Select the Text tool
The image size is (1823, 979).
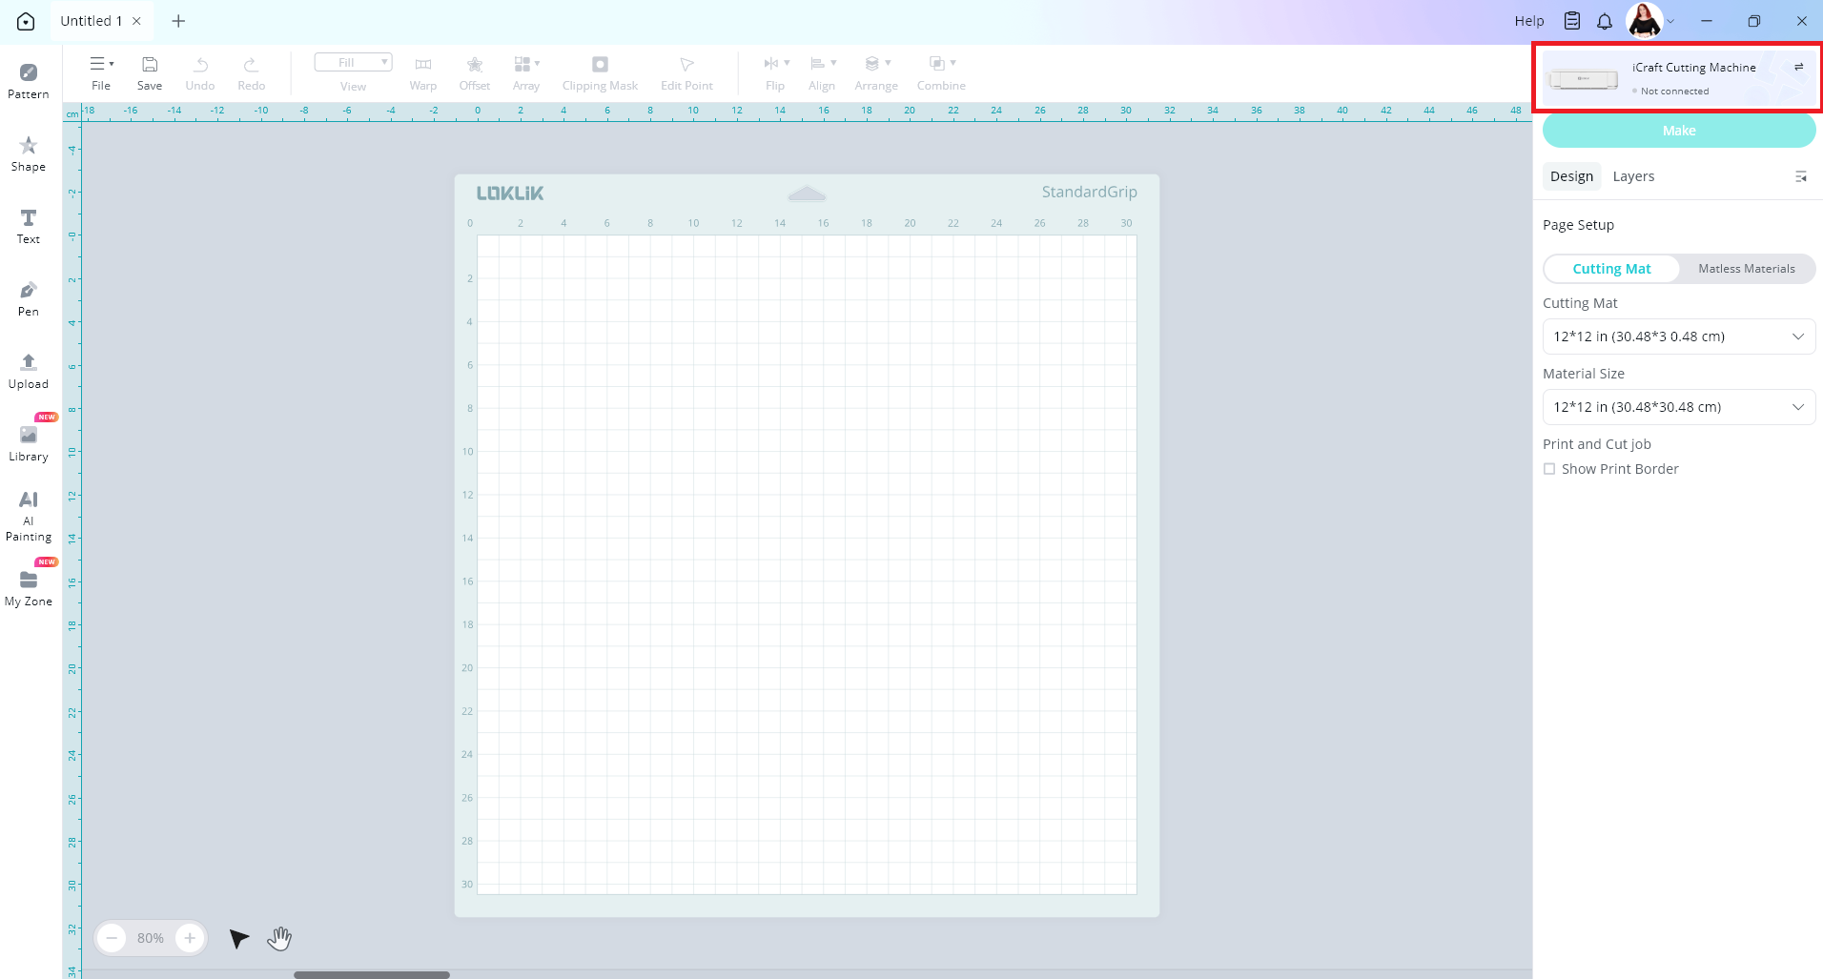point(29,225)
